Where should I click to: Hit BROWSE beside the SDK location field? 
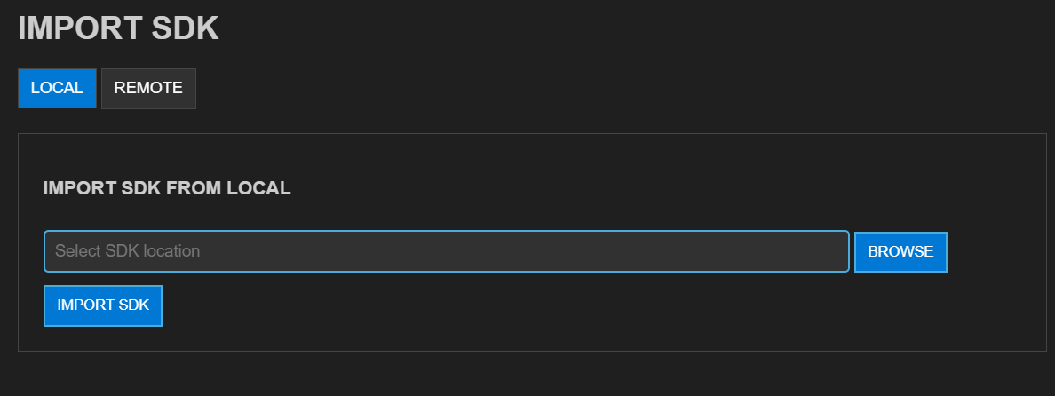click(x=900, y=252)
